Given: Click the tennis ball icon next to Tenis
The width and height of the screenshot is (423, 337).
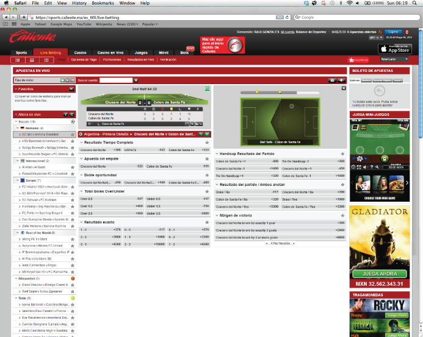Looking at the screenshot, I should pyautogui.click(x=73, y=298).
